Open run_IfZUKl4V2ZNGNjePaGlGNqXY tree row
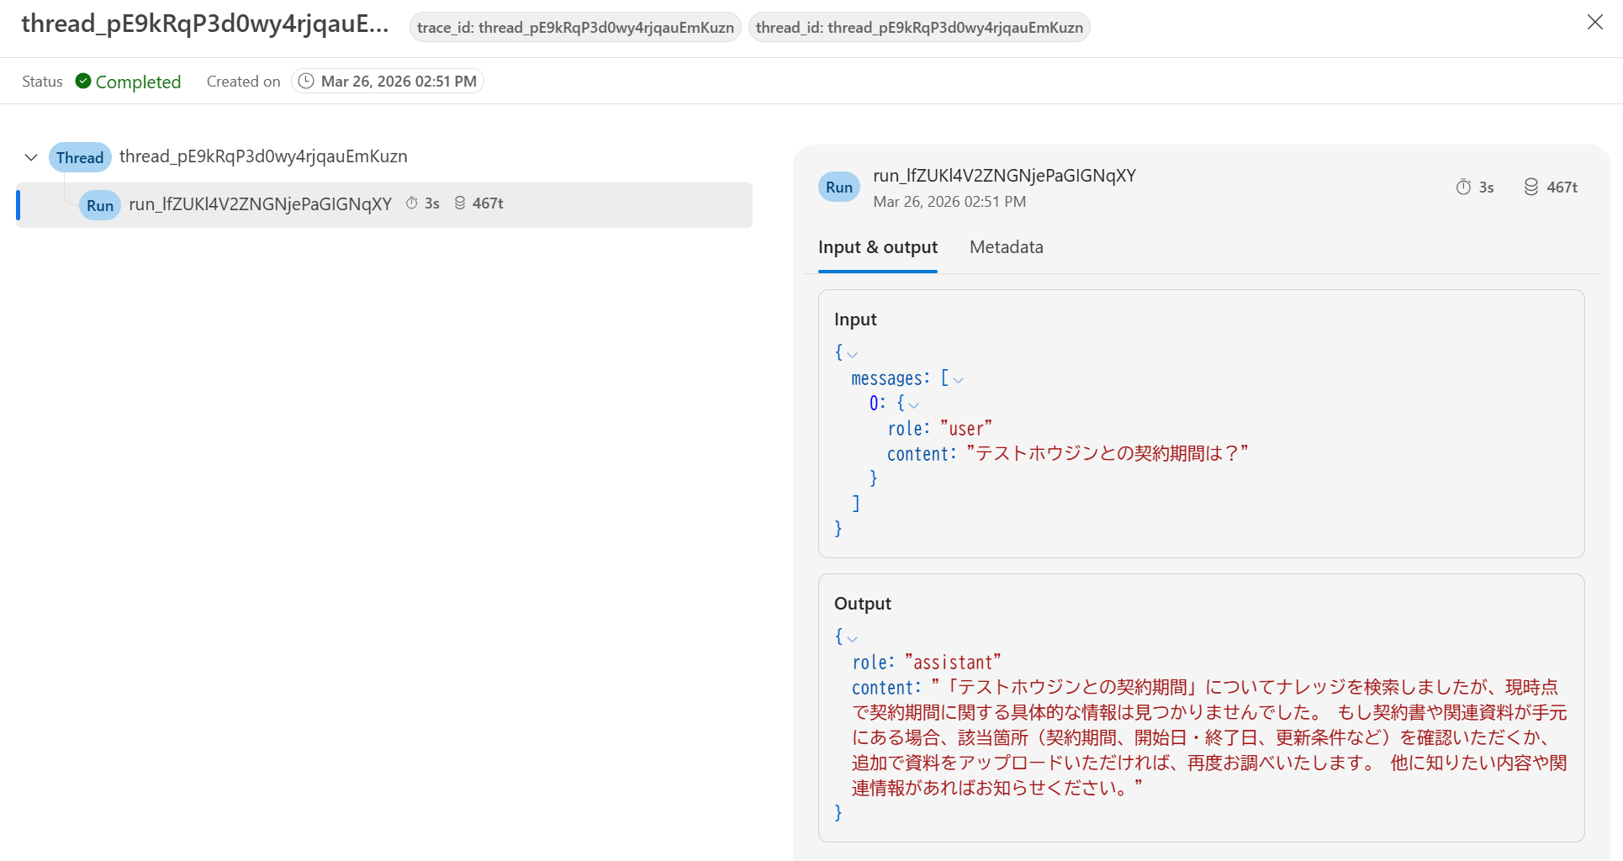This screenshot has height=861, width=1623. 384,204
